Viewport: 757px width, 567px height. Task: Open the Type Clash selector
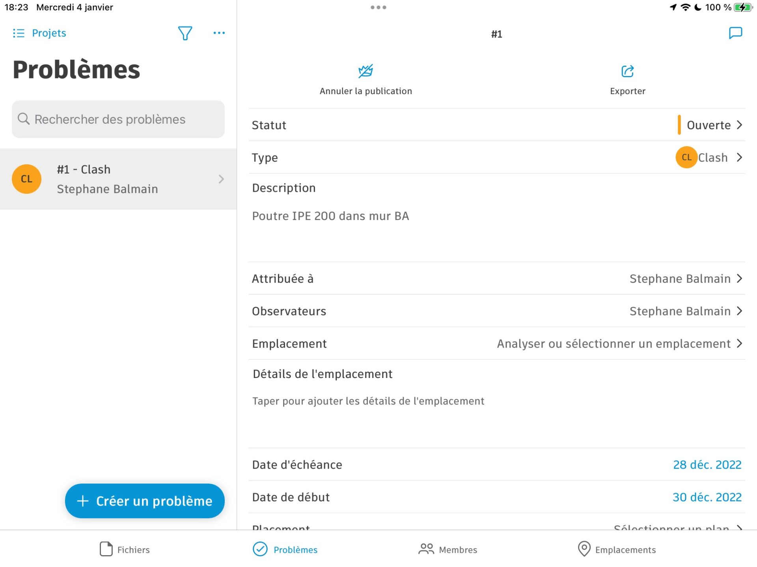710,157
